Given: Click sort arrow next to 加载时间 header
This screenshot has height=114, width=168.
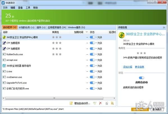Looking at the screenshot, I should click(87, 32).
